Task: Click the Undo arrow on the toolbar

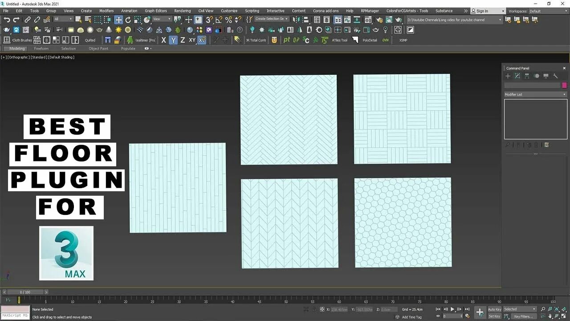Action: (7, 19)
